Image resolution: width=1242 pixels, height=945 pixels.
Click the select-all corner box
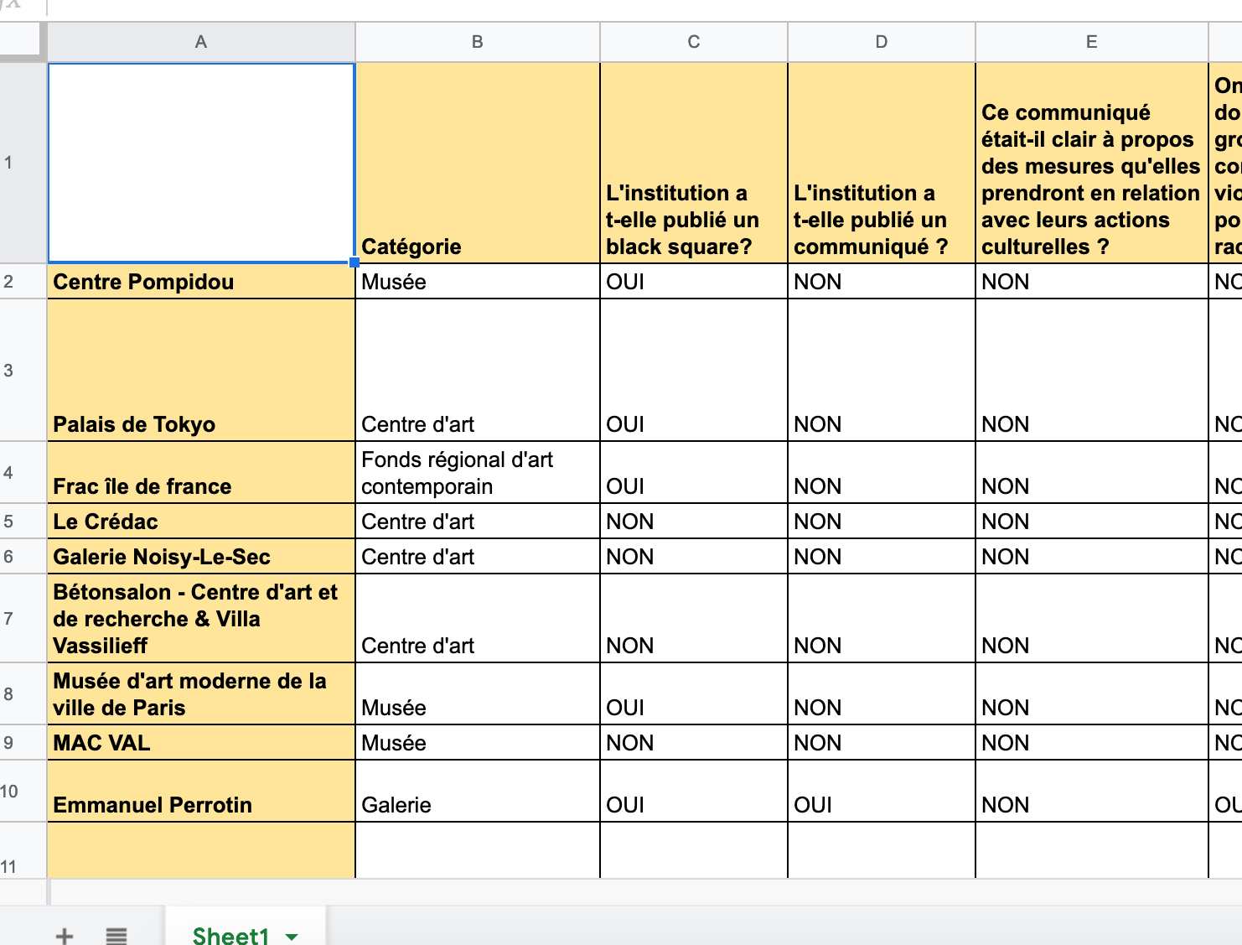point(21,42)
